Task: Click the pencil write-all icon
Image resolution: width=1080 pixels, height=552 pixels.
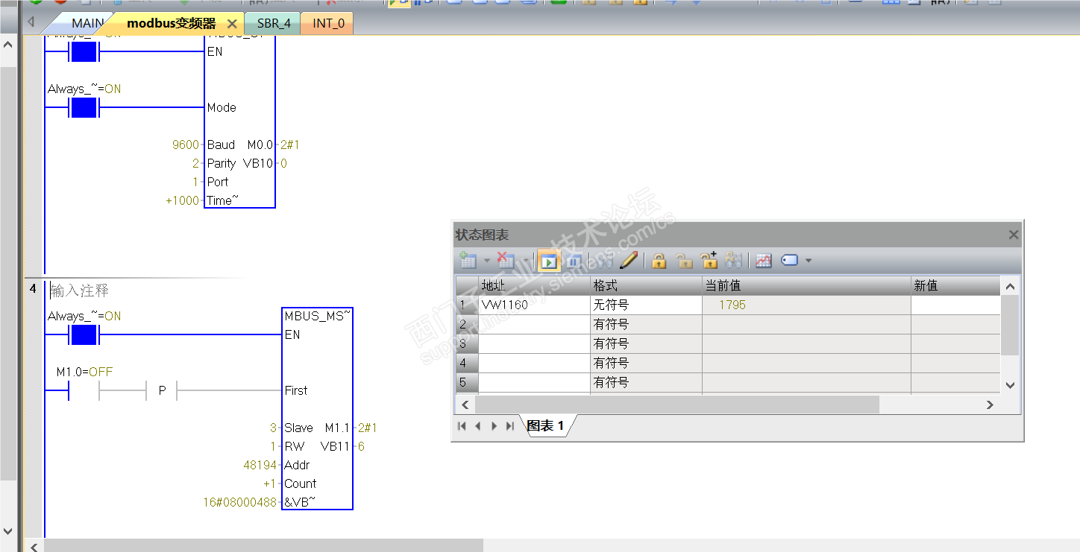Action: click(x=629, y=261)
